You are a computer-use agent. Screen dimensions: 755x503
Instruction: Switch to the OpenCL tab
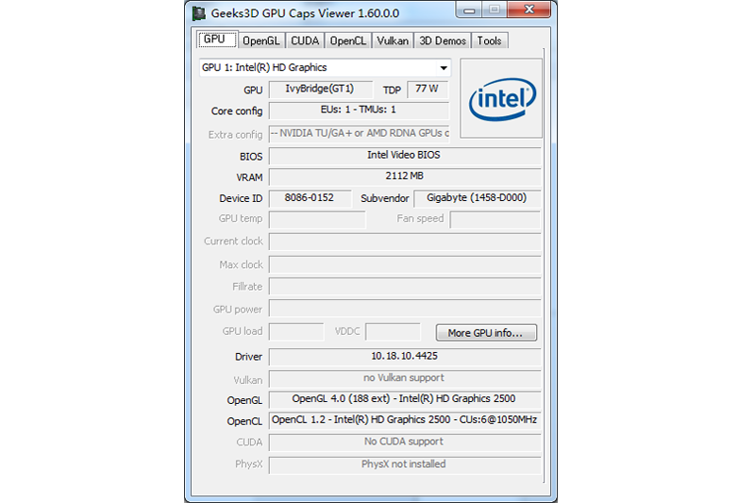(x=347, y=41)
